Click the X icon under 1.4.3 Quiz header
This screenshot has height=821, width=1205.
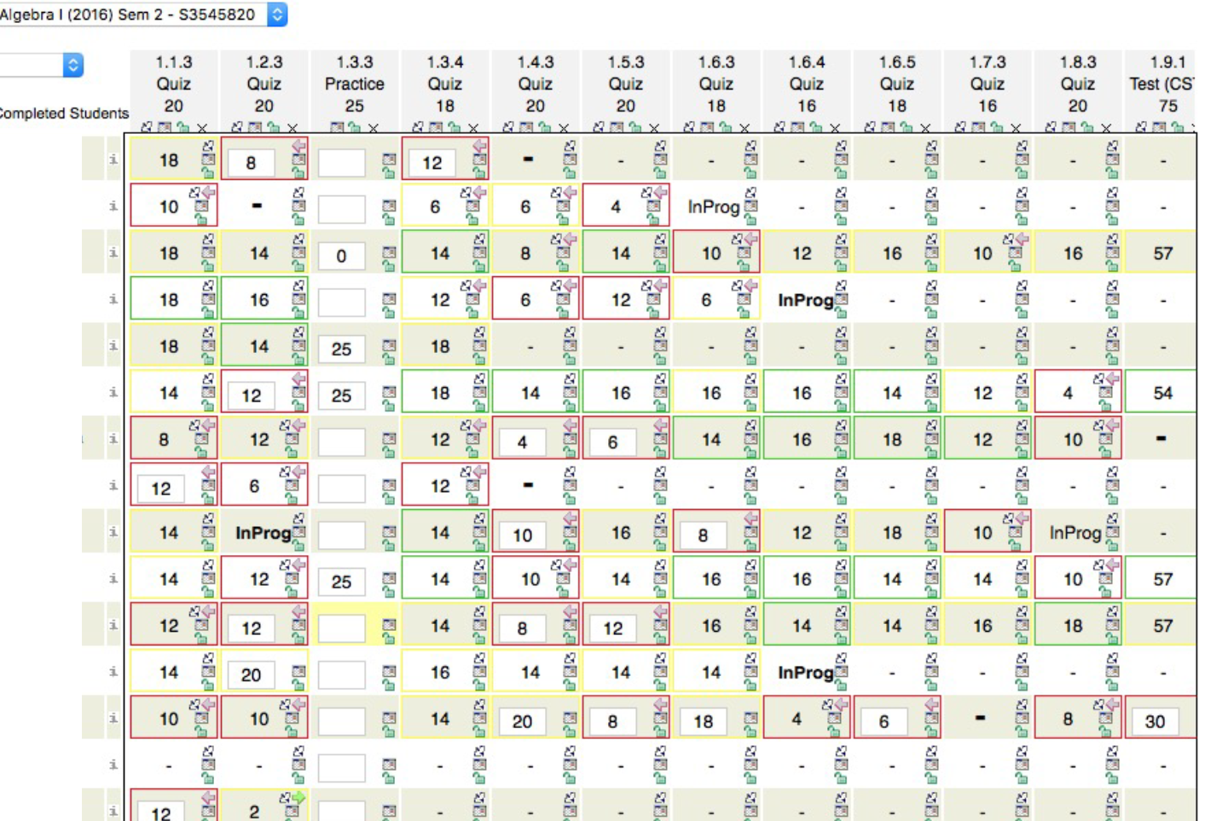564,128
